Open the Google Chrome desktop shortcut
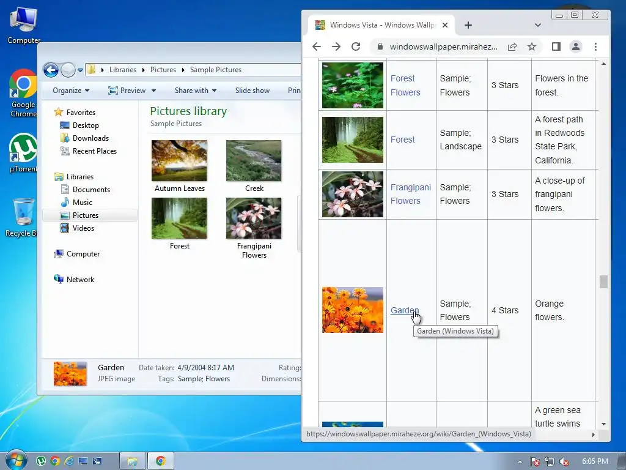This screenshot has width=626, height=470. pyautogui.click(x=23, y=94)
